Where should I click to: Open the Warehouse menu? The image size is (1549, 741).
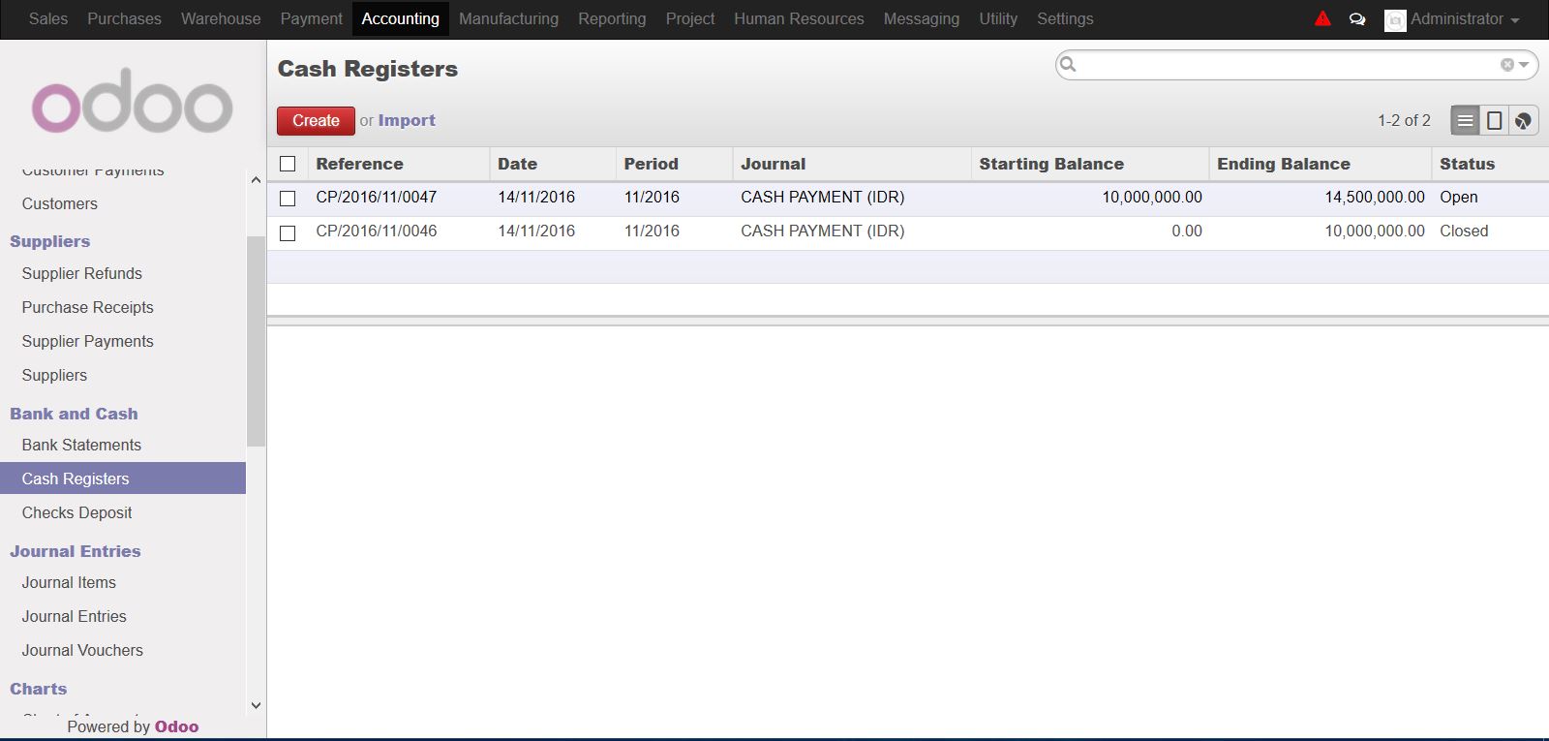click(221, 18)
